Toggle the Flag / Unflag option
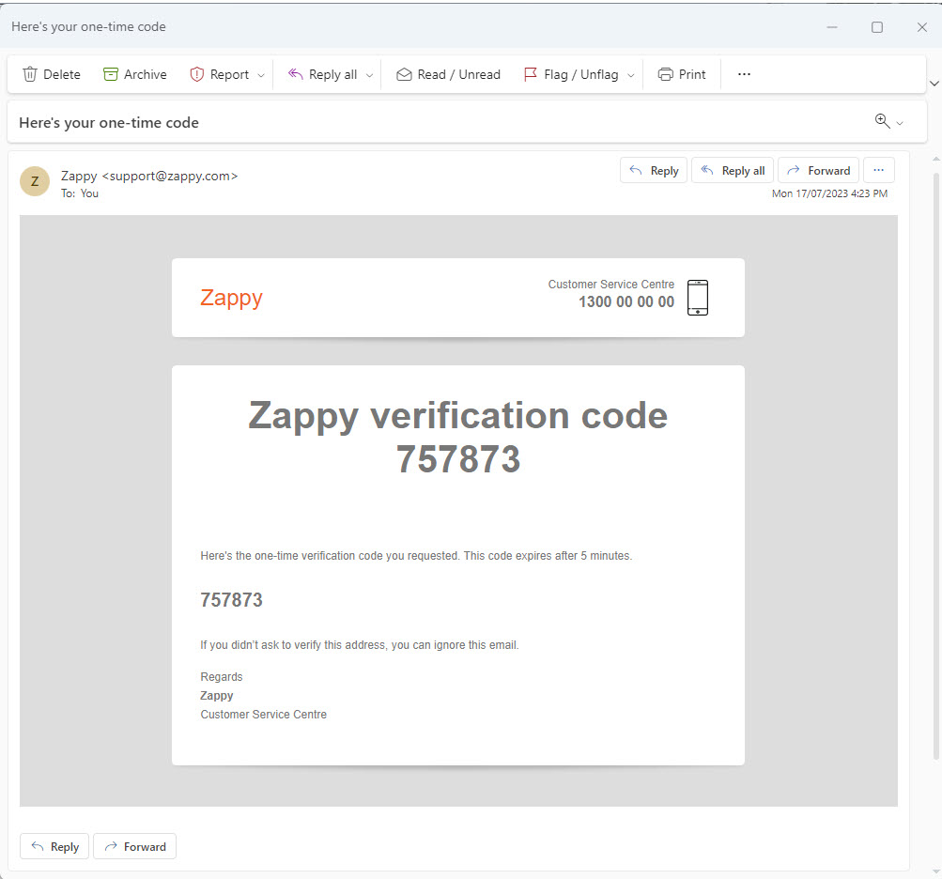Image resolution: width=942 pixels, height=879 pixels. [x=571, y=75]
